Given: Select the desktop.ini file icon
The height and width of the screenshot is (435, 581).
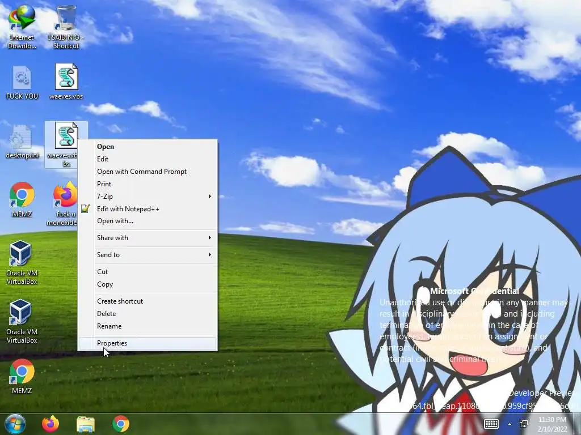Looking at the screenshot, I should click(x=22, y=142).
